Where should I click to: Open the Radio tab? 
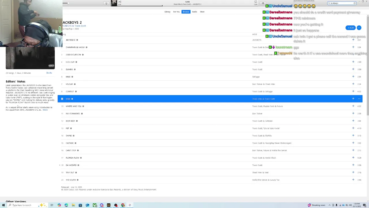coord(195,12)
